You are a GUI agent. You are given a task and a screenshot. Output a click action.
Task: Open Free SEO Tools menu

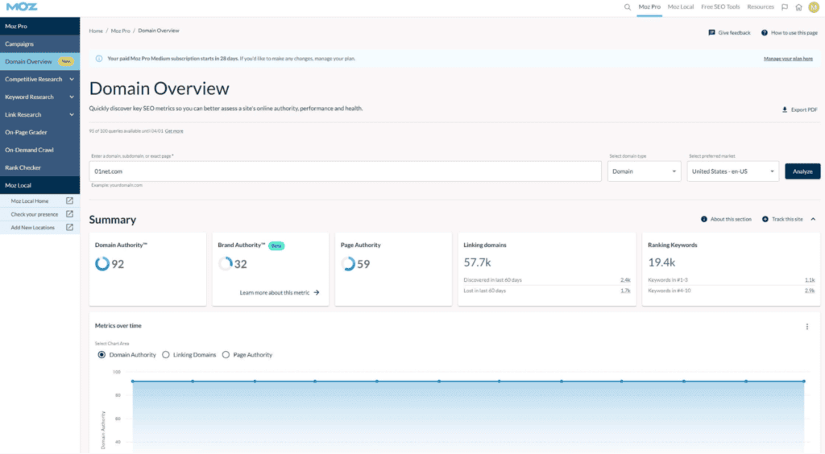pyautogui.click(x=720, y=7)
